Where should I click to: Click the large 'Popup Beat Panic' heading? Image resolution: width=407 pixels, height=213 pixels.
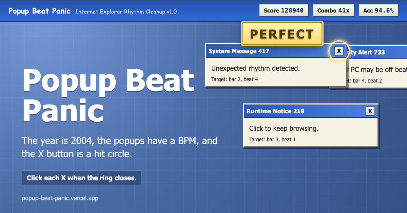click(109, 95)
